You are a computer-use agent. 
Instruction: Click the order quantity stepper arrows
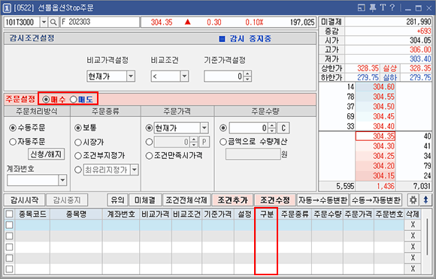pos(272,127)
